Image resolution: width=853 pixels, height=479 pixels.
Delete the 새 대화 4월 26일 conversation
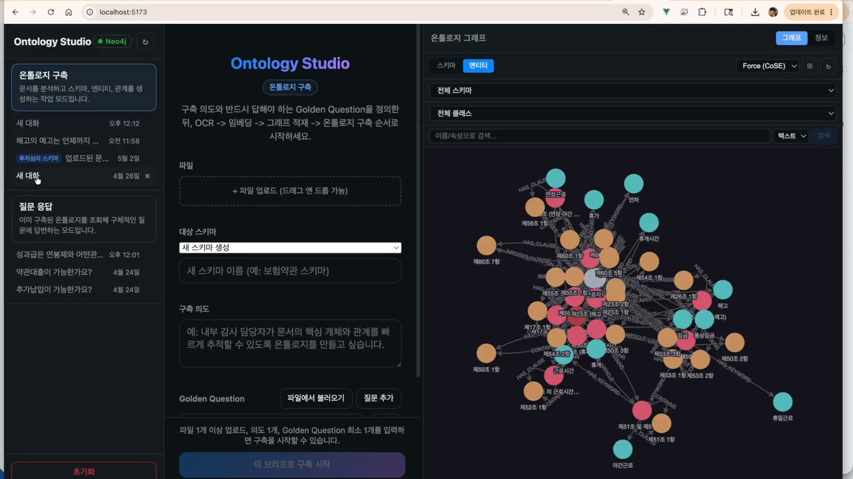click(147, 176)
